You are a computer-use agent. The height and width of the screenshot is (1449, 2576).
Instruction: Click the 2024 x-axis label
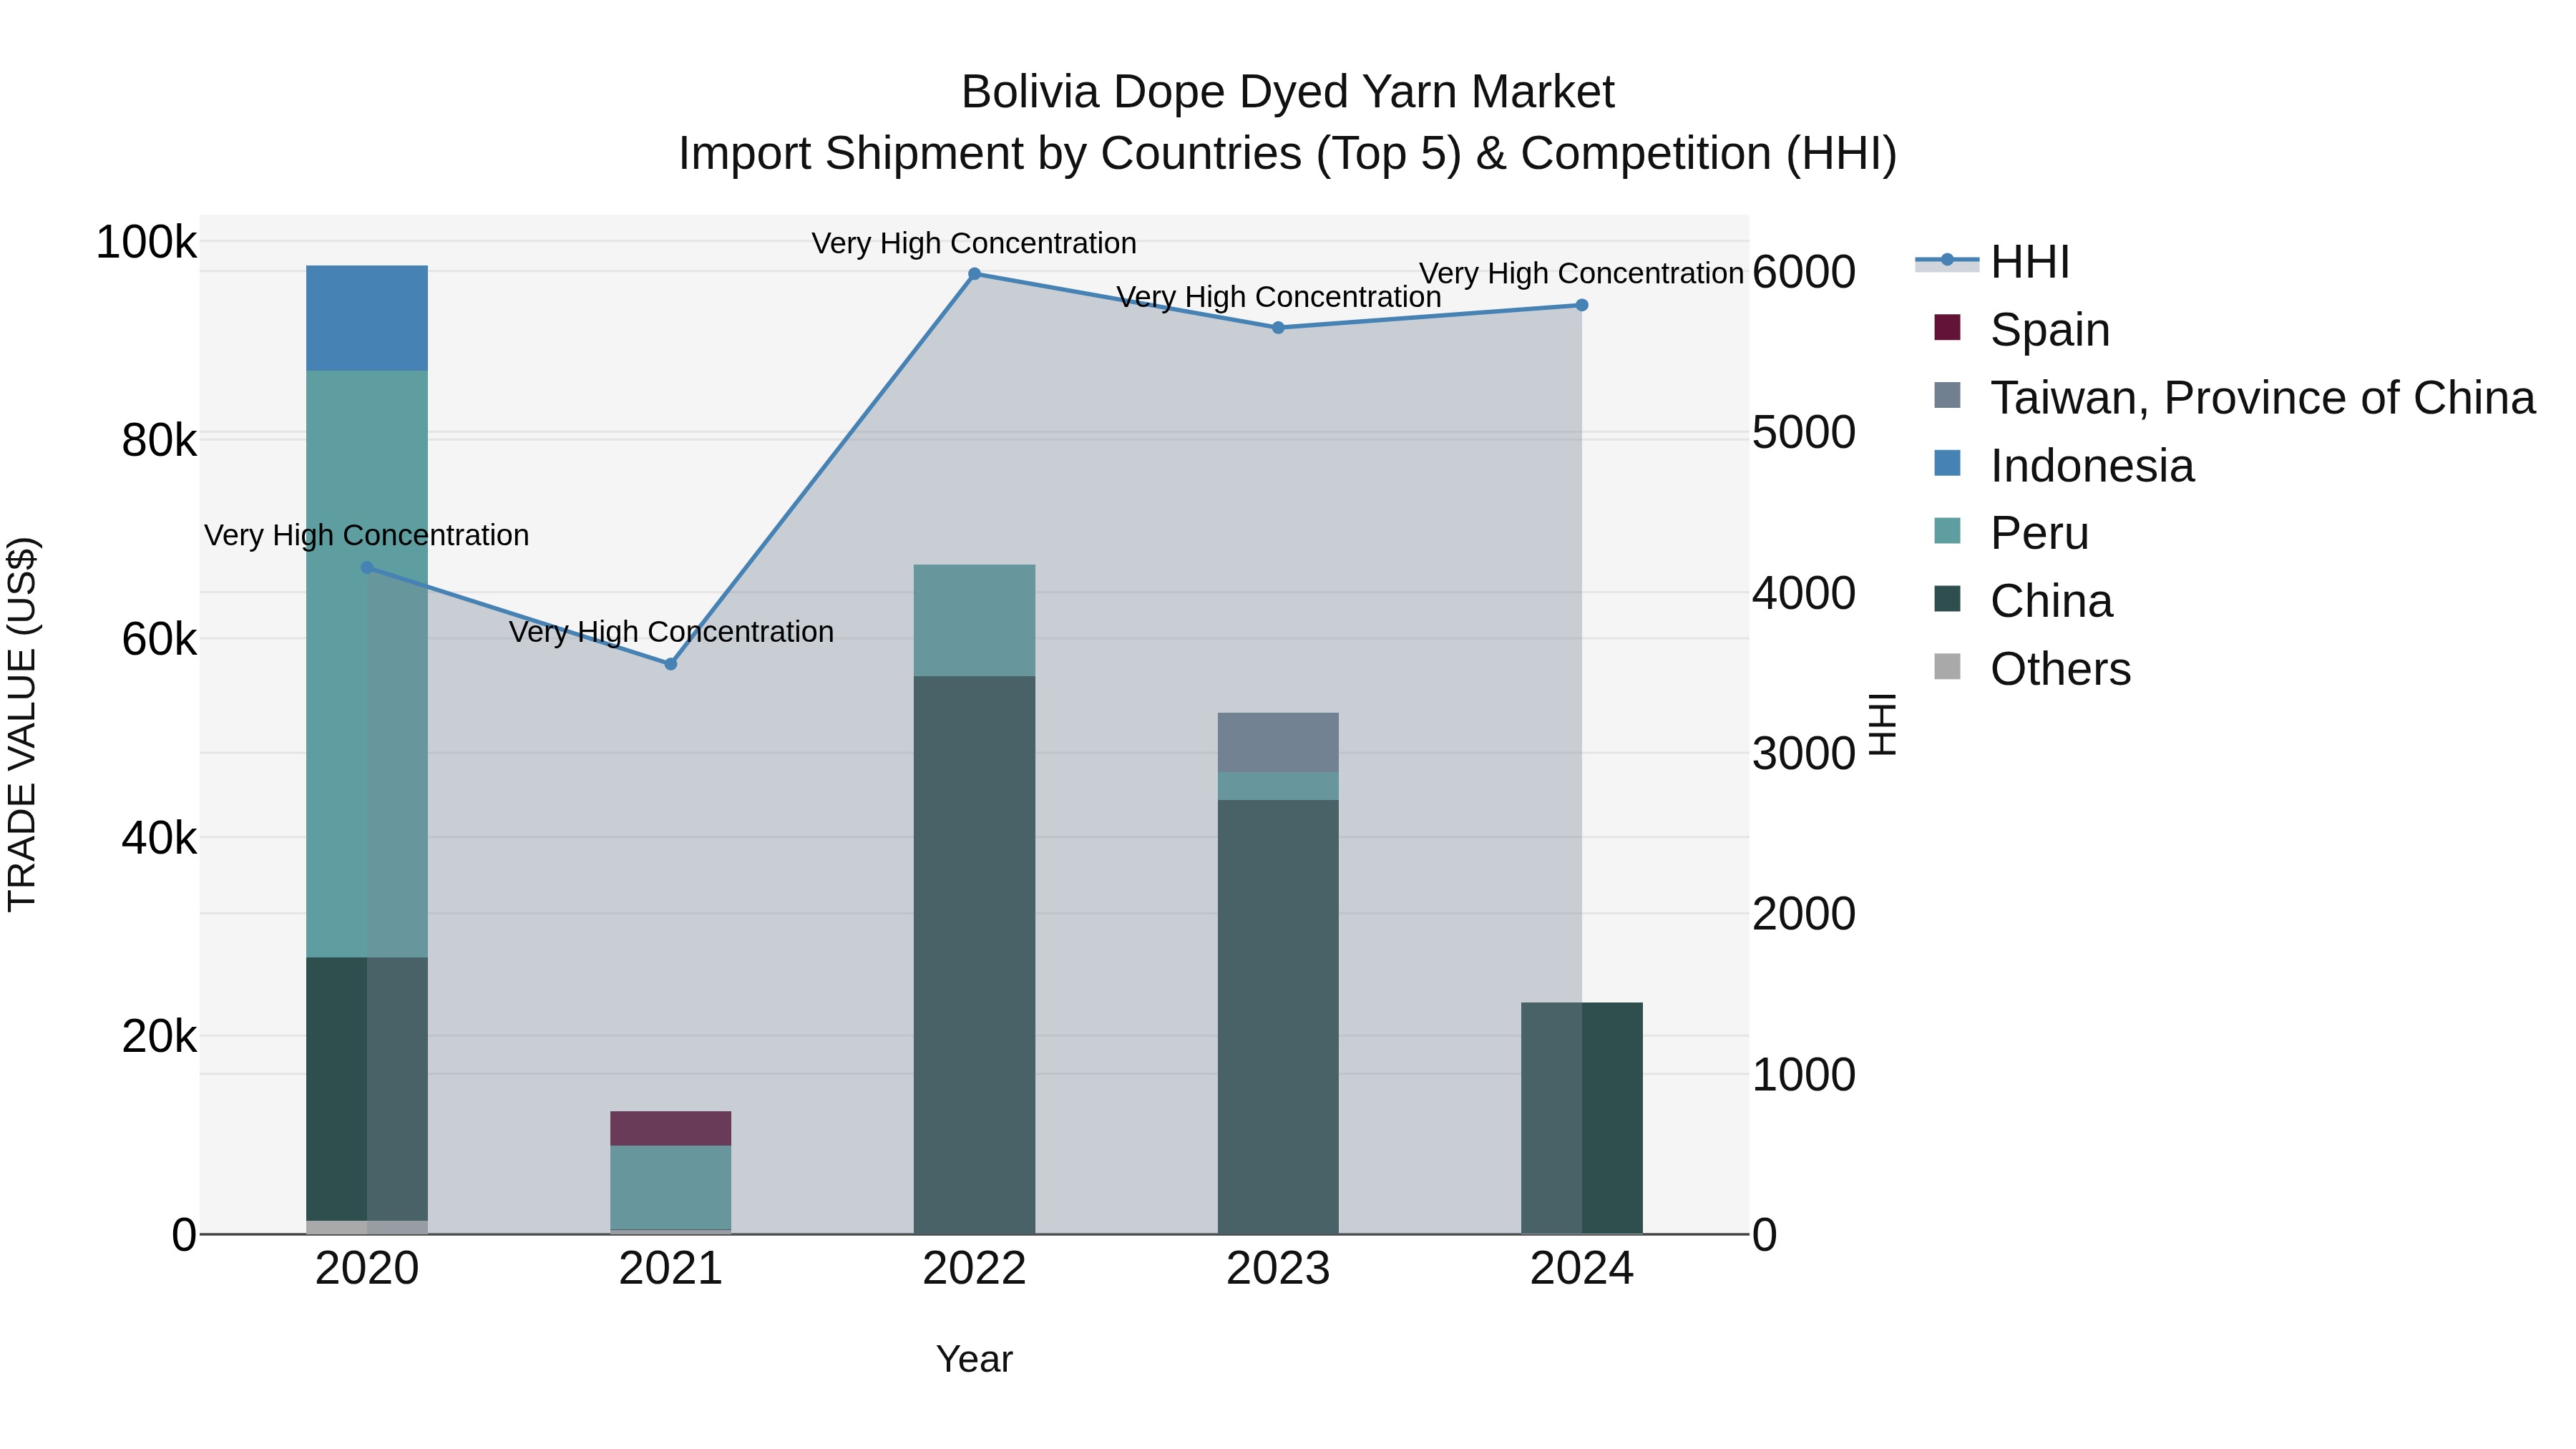[x=1582, y=1269]
